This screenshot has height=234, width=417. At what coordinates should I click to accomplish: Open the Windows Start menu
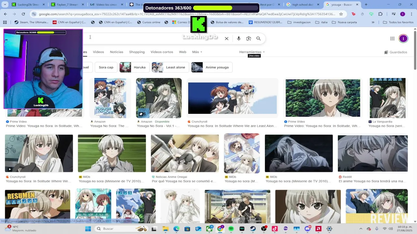[88, 229]
